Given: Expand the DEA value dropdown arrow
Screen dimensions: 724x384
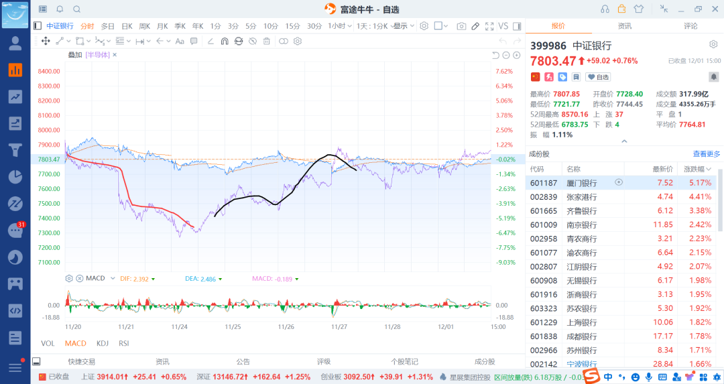Looking at the screenshot, I should click(221, 279).
